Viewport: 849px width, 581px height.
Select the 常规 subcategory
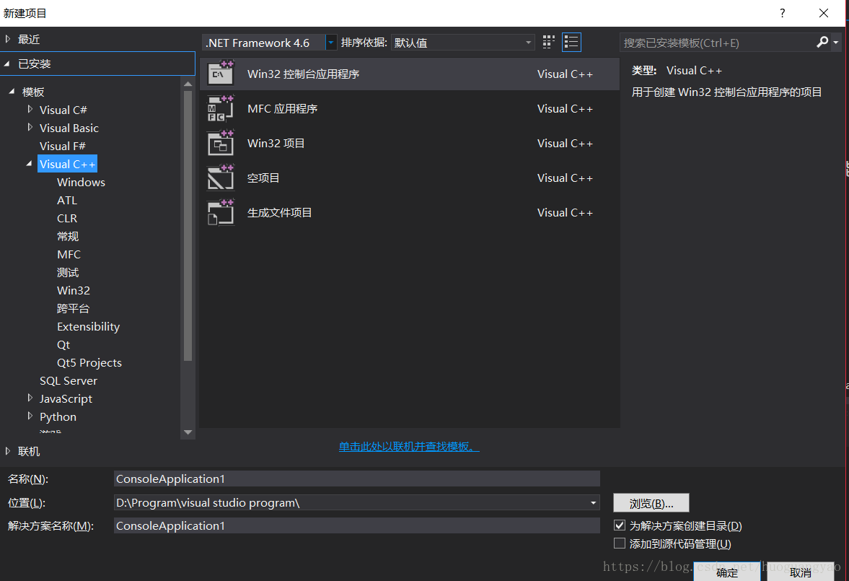click(x=68, y=236)
